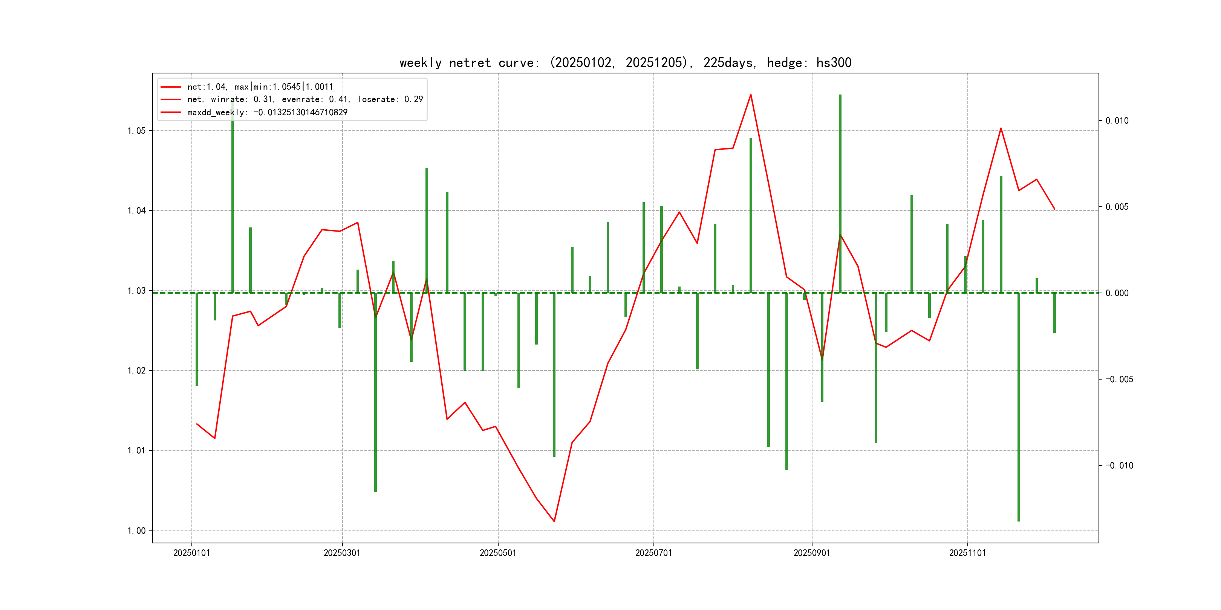The height and width of the screenshot is (610, 1221).
Task: Click the 1.00 left y-axis tick label
Action: [136, 531]
